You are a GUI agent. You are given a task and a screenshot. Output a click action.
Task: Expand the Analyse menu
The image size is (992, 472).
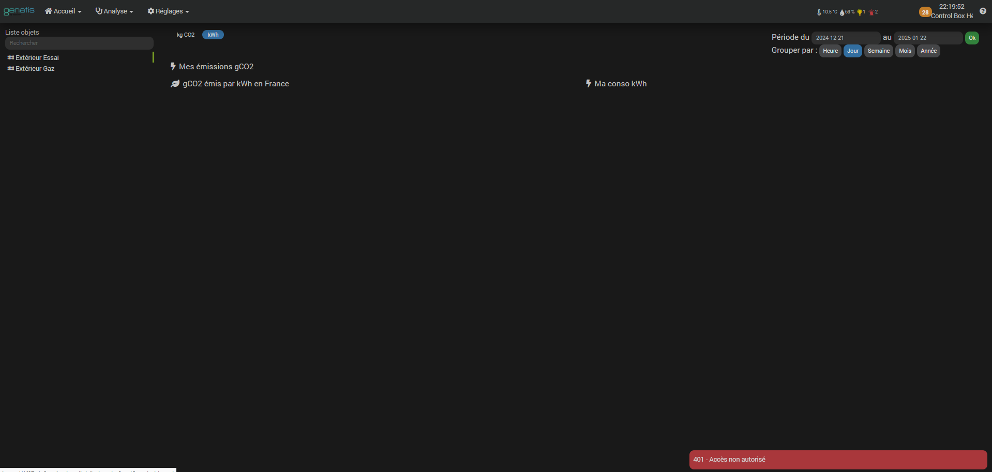pyautogui.click(x=114, y=11)
